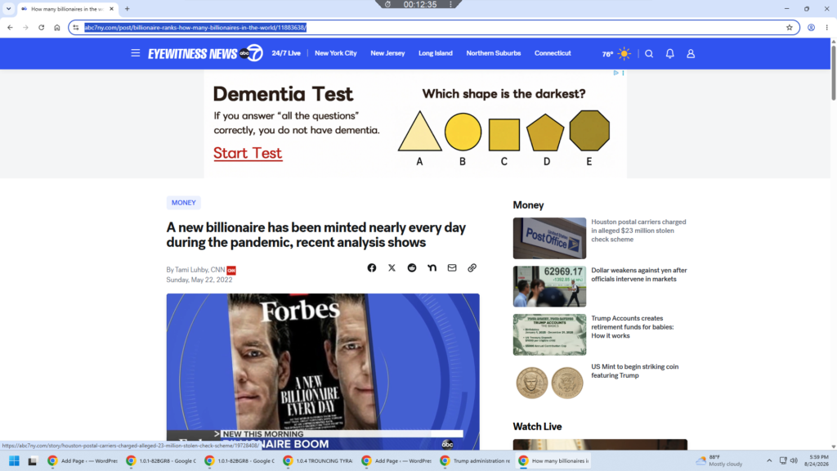Click the Eyewitness News ABC7 logo
Image resolution: width=837 pixels, height=471 pixels.
pyautogui.click(x=205, y=53)
